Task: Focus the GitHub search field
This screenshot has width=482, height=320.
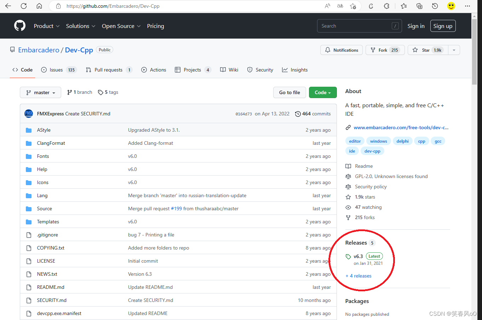Action: pyautogui.click(x=359, y=26)
